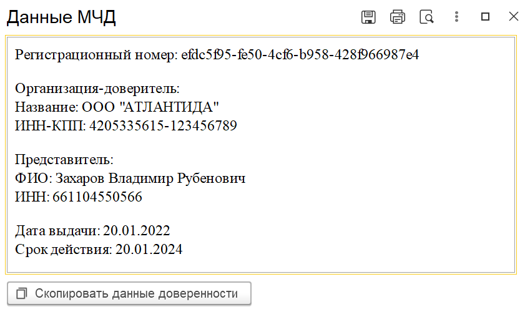The image size is (525, 312).
Task: Click the Регистрационный номер label text
Action: [x=96, y=55]
